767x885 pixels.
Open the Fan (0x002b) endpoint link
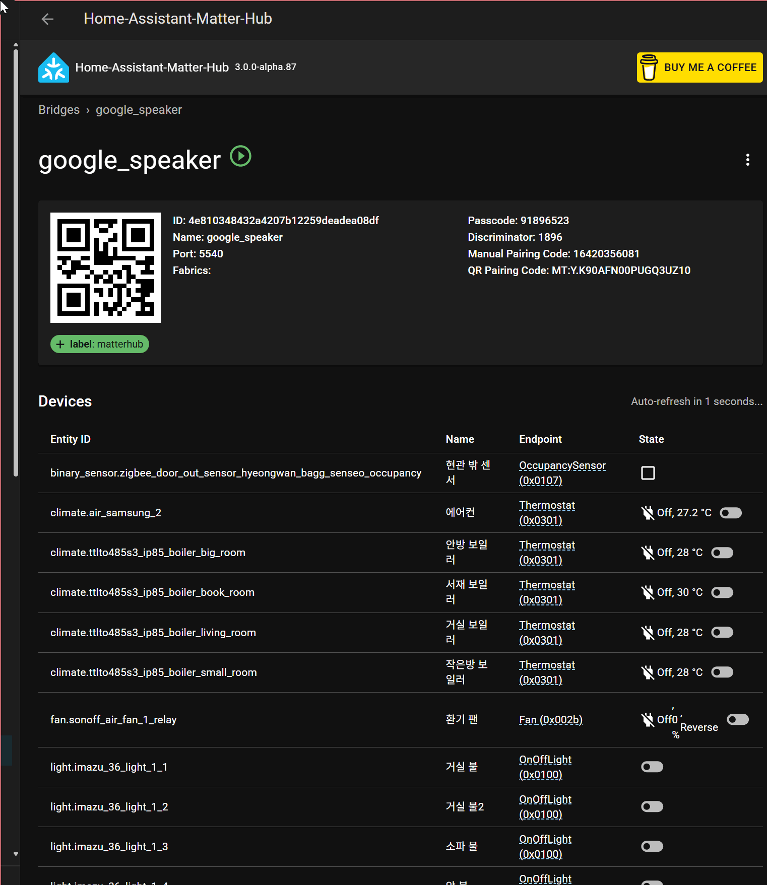point(551,720)
